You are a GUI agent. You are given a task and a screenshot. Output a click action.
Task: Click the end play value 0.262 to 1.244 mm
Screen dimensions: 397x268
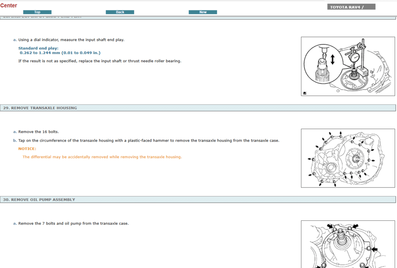pyautogui.click(x=60, y=52)
